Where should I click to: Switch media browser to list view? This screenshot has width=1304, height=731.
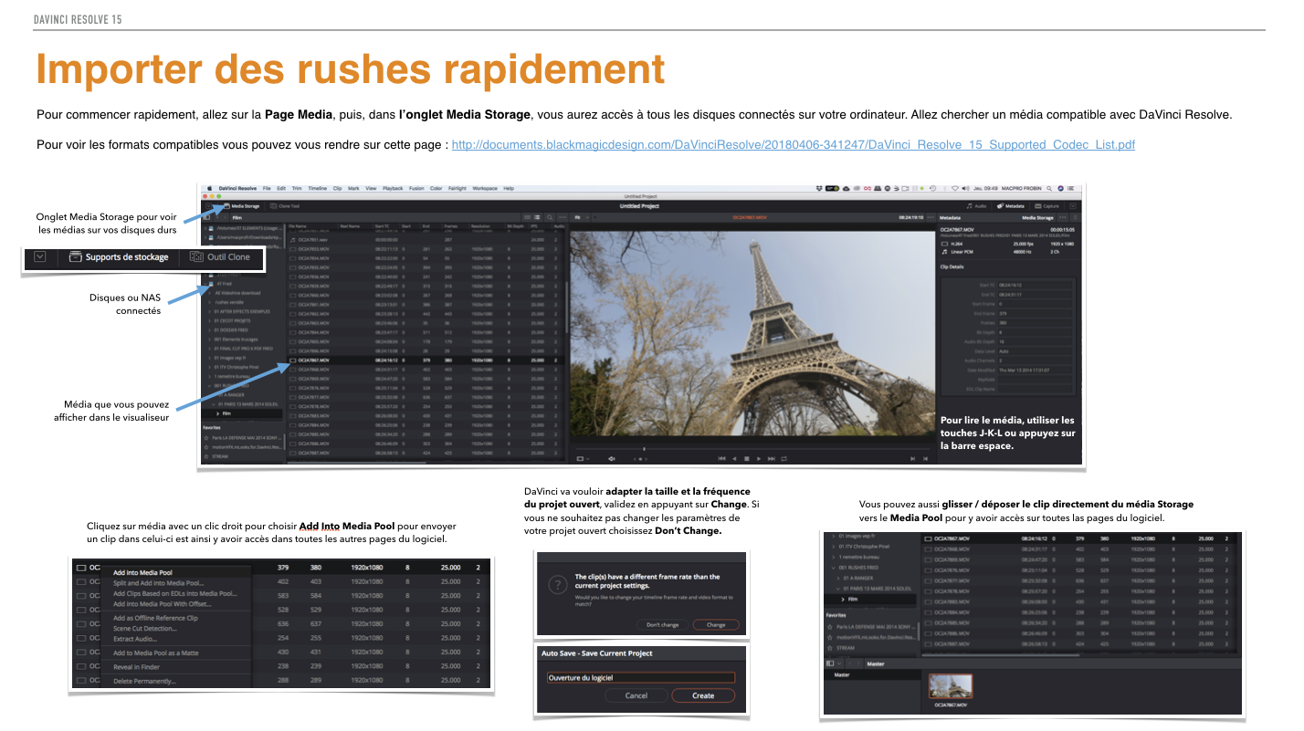pyautogui.click(x=536, y=218)
